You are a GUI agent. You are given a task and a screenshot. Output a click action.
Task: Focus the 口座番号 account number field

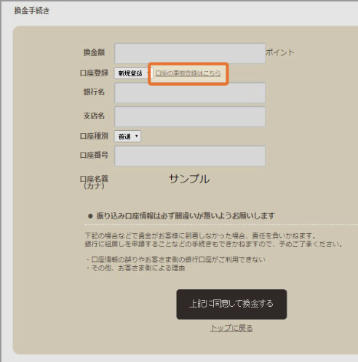(190, 156)
